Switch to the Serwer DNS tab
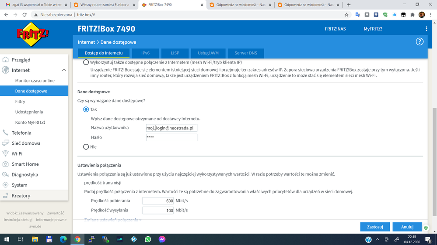Viewport: 437px width, 245px height. 246,53
